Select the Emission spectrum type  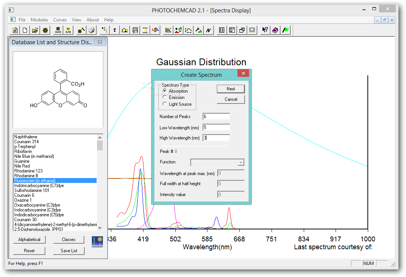click(165, 97)
